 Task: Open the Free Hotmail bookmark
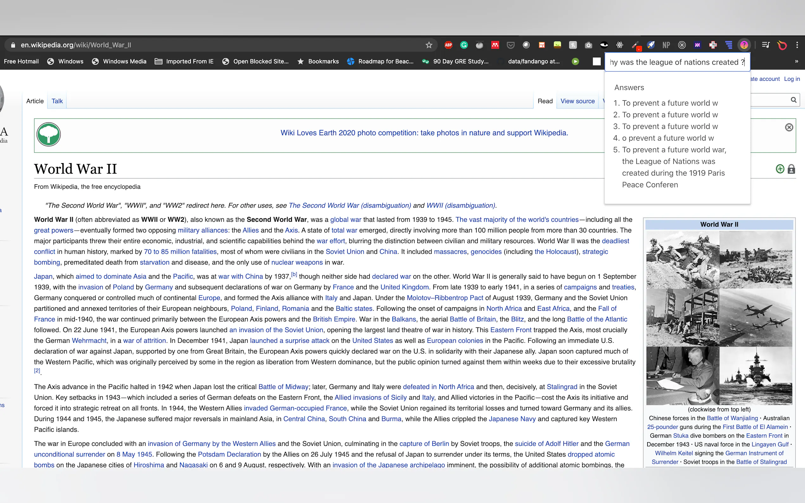(x=21, y=61)
